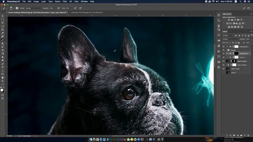Add a Color Balance adjustment
This screenshot has width=253, height=142.
230,24
